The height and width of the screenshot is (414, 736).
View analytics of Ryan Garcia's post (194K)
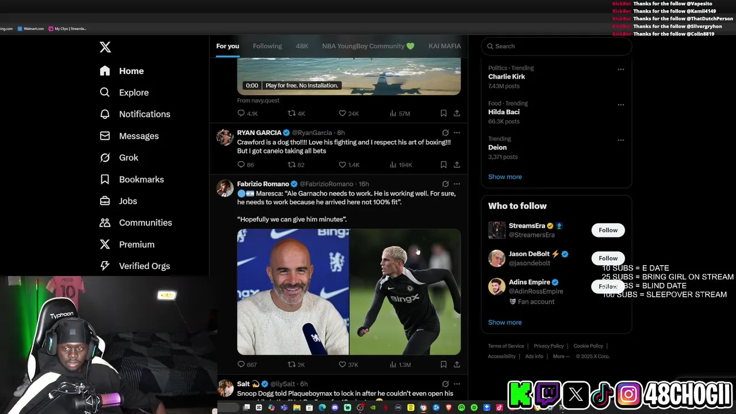coord(400,164)
